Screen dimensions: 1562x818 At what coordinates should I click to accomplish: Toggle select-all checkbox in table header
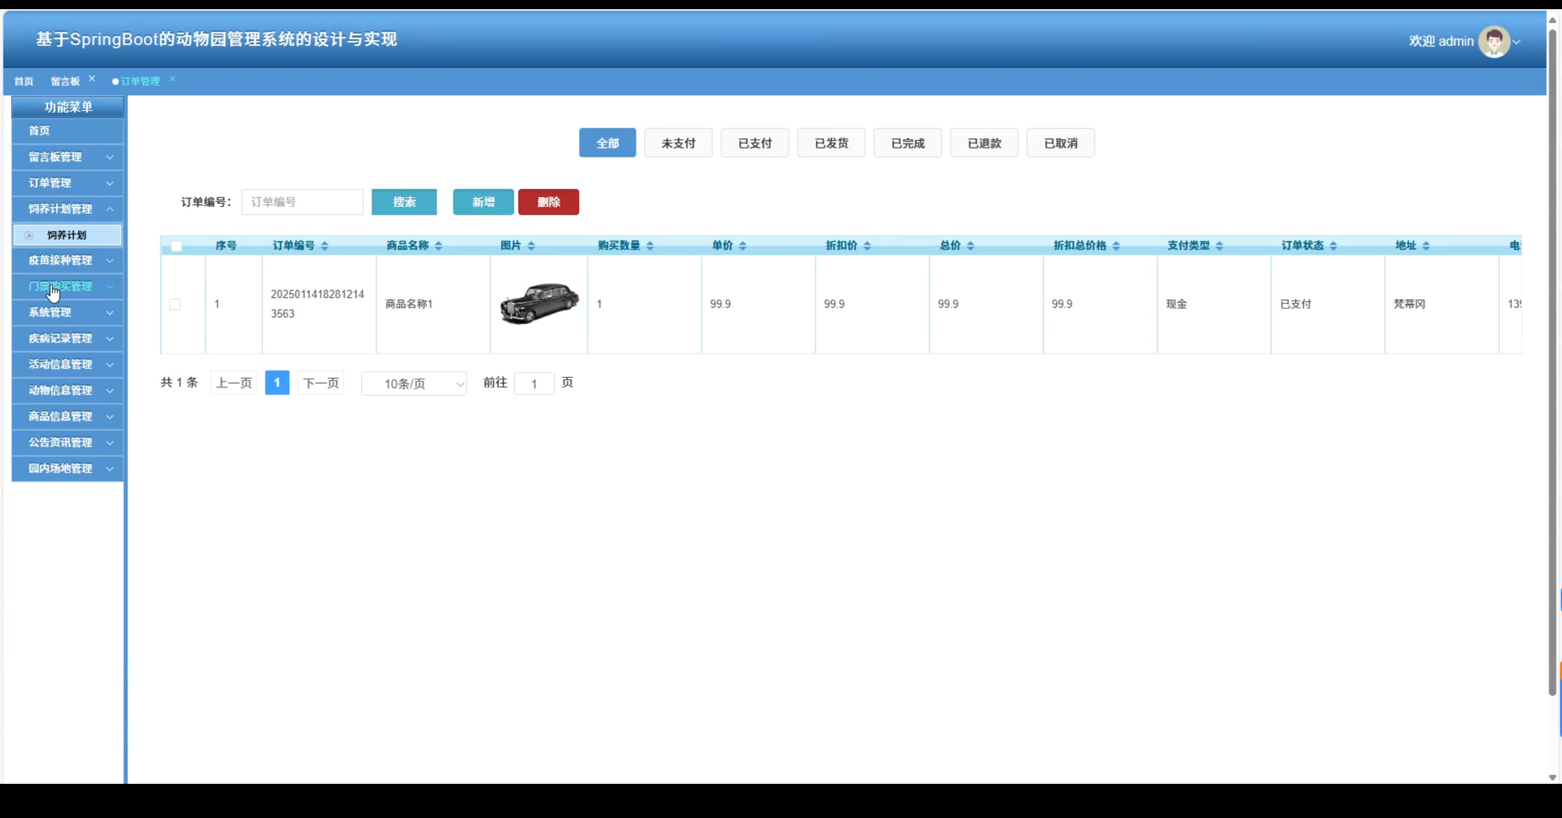pyautogui.click(x=176, y=246)
